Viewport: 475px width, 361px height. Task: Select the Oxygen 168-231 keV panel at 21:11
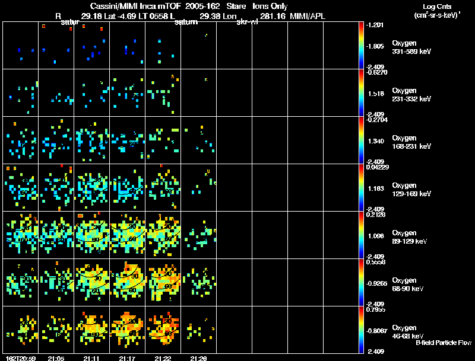click(x=92, y=140)
